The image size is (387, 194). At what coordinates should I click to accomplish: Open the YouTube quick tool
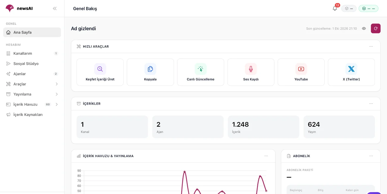pyautogui.click(x=301, y=72)
